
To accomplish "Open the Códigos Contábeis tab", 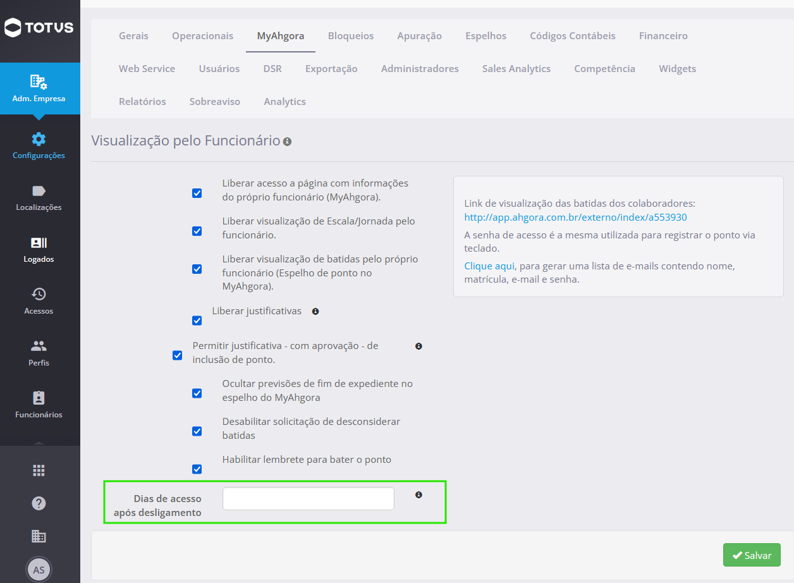I will click(x=573, y=36).
